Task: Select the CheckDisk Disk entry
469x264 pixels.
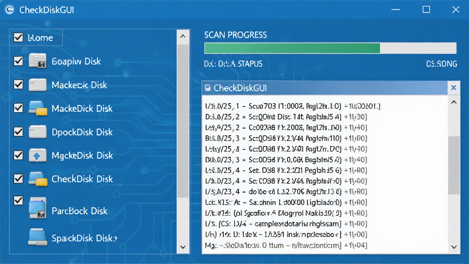Action: pos(82,179)
